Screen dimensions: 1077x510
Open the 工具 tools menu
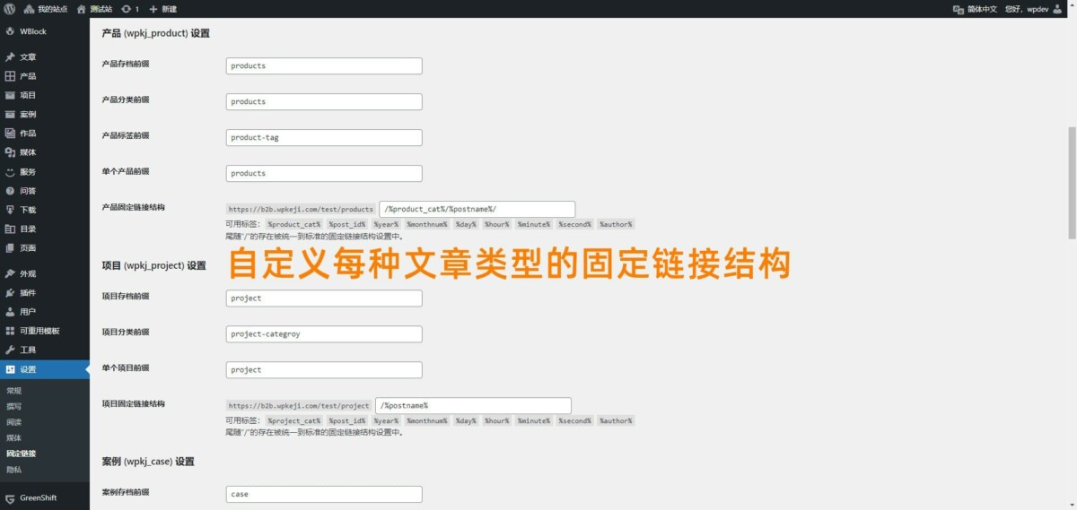[27, 350]
